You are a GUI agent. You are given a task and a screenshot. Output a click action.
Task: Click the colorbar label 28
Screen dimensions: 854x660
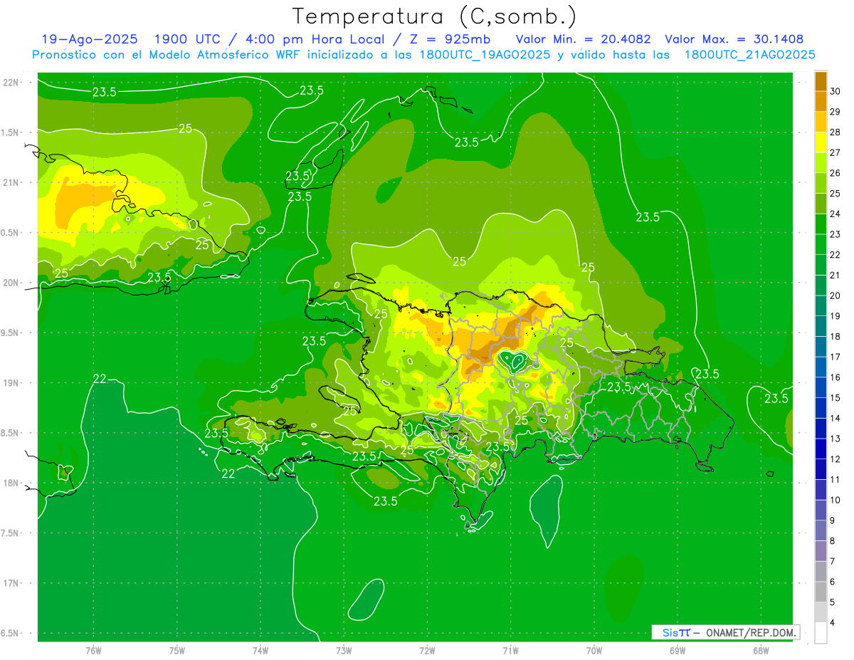pyautogui.click(x=835, y=132)
